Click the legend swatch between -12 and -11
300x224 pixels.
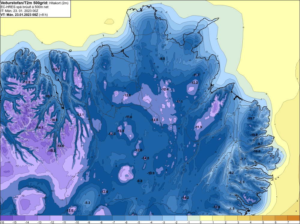[x=56, y=218]
